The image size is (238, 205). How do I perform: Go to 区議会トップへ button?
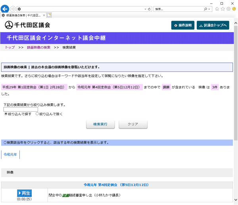[x=213, y=25]
